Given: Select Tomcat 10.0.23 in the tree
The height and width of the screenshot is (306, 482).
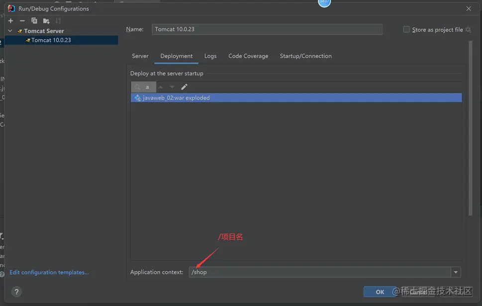Looking at the screenshot, I should pos(61,40).
